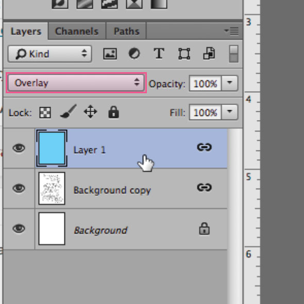
Task: Hide the Background layer eye icon
Action: (19, 228)
